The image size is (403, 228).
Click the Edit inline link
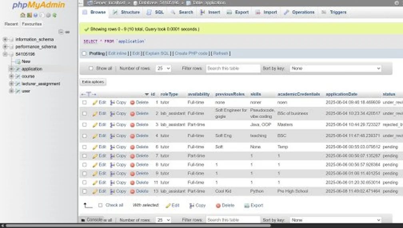pos(118,53)
